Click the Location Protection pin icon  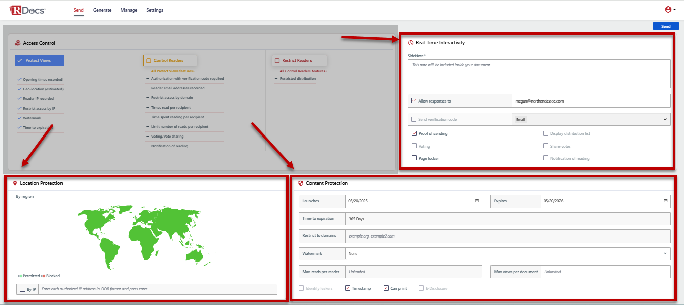(15, 183)
